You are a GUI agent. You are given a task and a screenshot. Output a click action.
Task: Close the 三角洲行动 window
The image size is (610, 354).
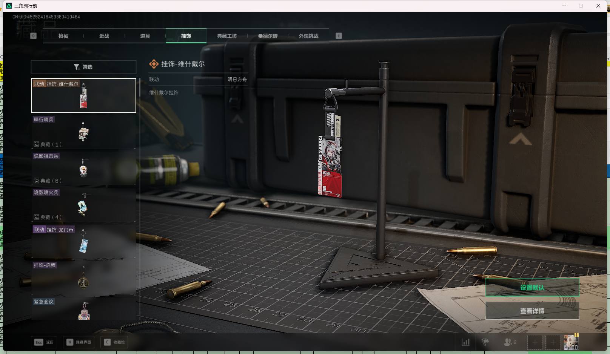point(598,6)
